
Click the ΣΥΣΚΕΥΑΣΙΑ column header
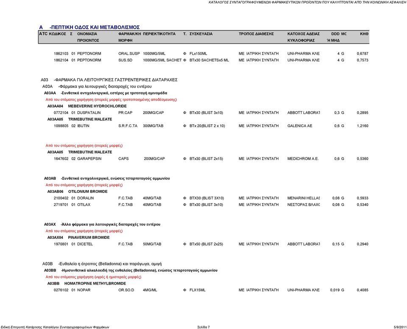(201, 34)
